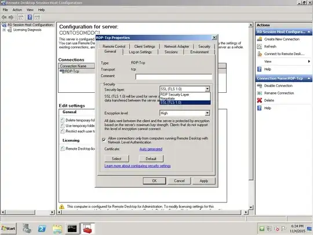
Task: Collapse the Connection Name:RDP-Tcp actions section
Action: tap(309, 78)
